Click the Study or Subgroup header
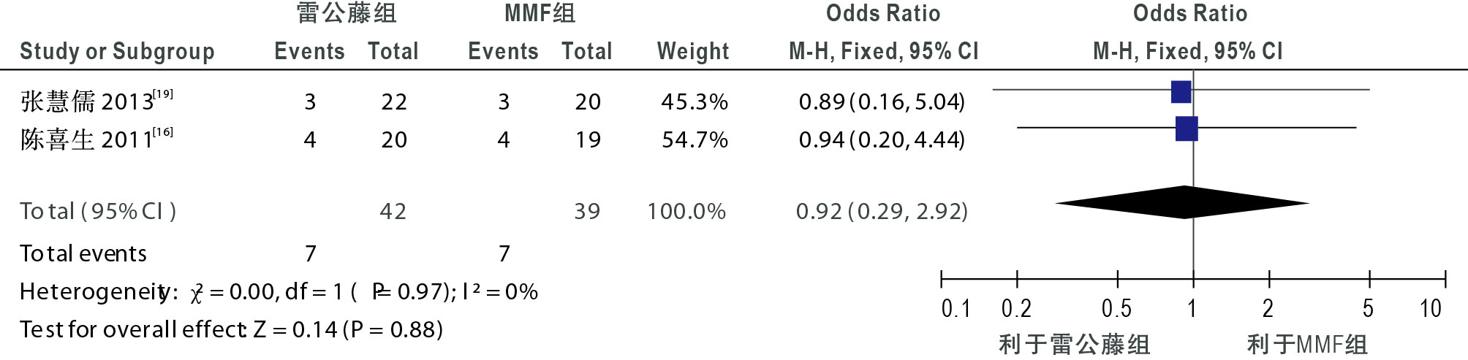Image resolution: width=1468 pixels, height=360 pixels. [117, 51]
